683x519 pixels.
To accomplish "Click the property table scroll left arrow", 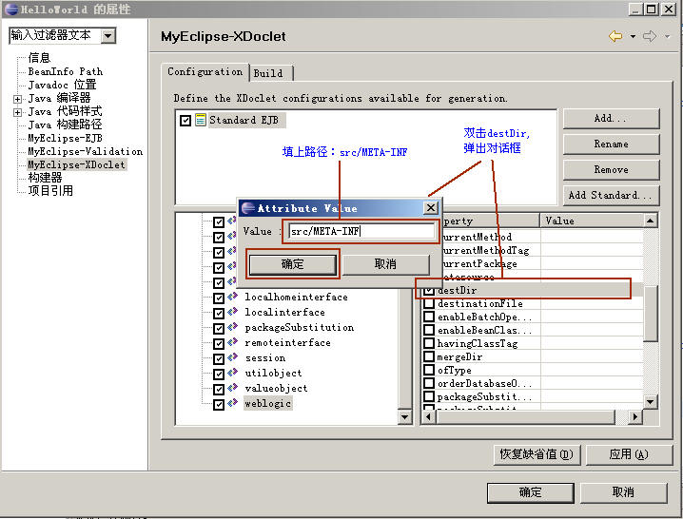I will pyautogui.click(x=429, y=417).
